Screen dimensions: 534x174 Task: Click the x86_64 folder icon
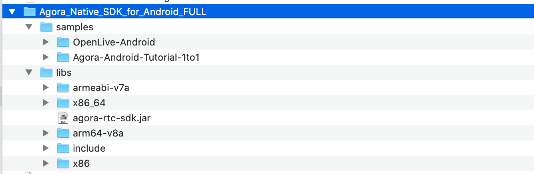(x=63, y=103)
